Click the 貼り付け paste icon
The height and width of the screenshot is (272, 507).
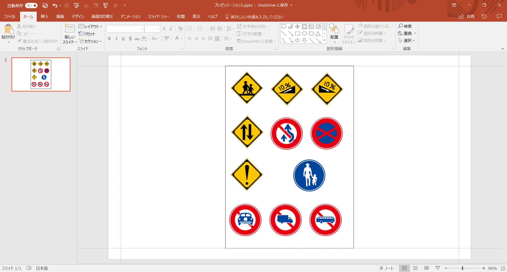tap(9, 29)
